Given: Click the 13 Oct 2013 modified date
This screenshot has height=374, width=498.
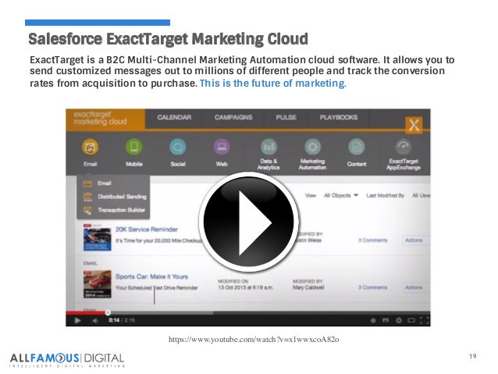Looking at the screenshot, I should click(245, 287).
